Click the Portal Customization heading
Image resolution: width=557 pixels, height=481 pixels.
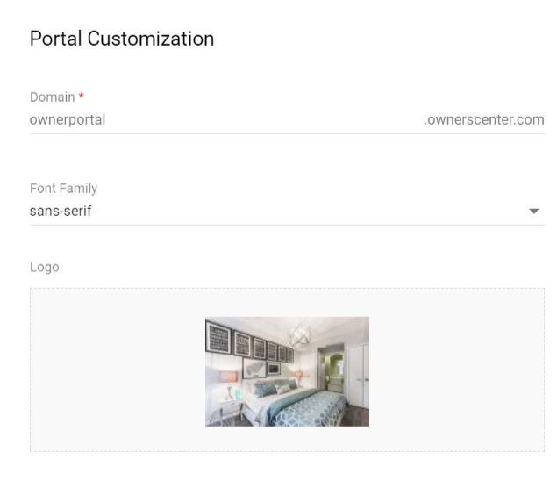(x=122, y=39)
